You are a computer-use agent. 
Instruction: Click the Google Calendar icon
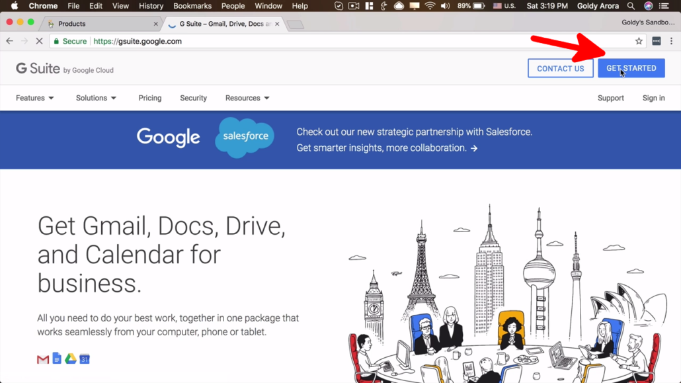point(84,359)
